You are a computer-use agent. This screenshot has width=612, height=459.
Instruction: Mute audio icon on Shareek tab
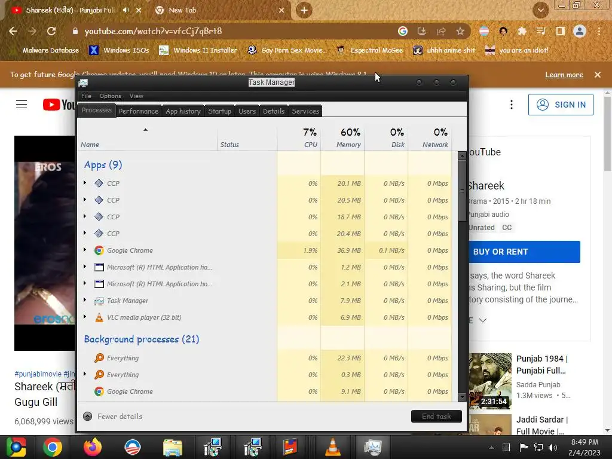click(126, 10)
